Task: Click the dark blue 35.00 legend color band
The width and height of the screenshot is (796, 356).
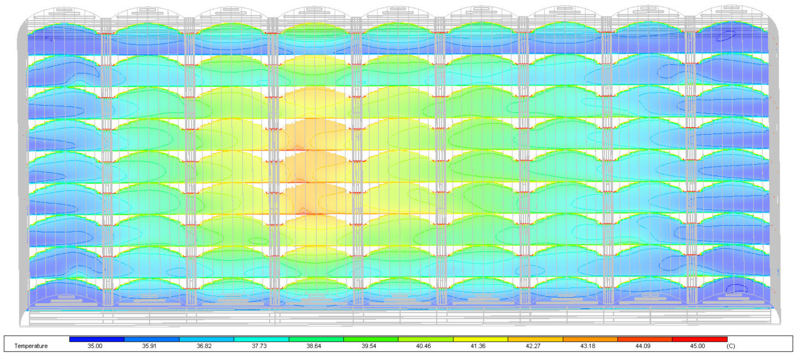Action: pyautogui.click(x=97, y=339)
